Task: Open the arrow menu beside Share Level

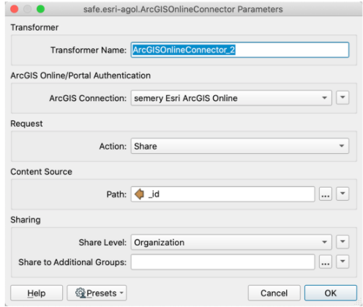Action: (x=343, y=242)
